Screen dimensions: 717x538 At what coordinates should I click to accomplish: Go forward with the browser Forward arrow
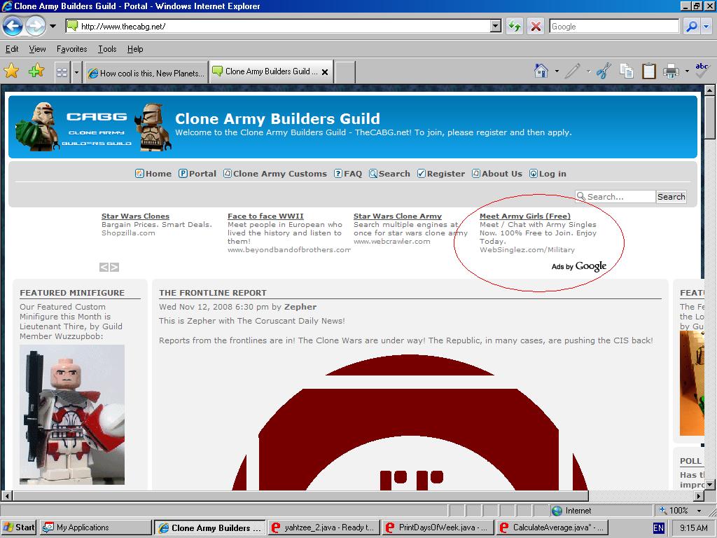(x=36, y=26)
